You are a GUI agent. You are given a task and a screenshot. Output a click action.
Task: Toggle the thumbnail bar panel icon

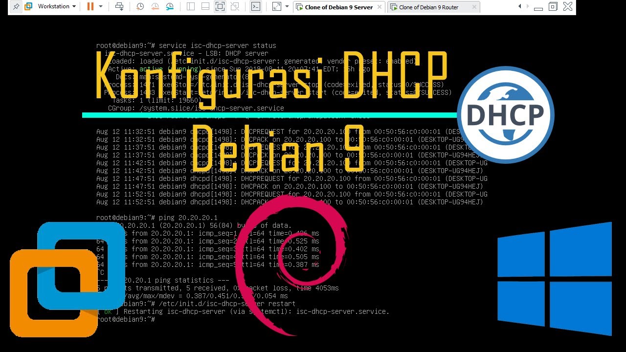click(205, 7)
